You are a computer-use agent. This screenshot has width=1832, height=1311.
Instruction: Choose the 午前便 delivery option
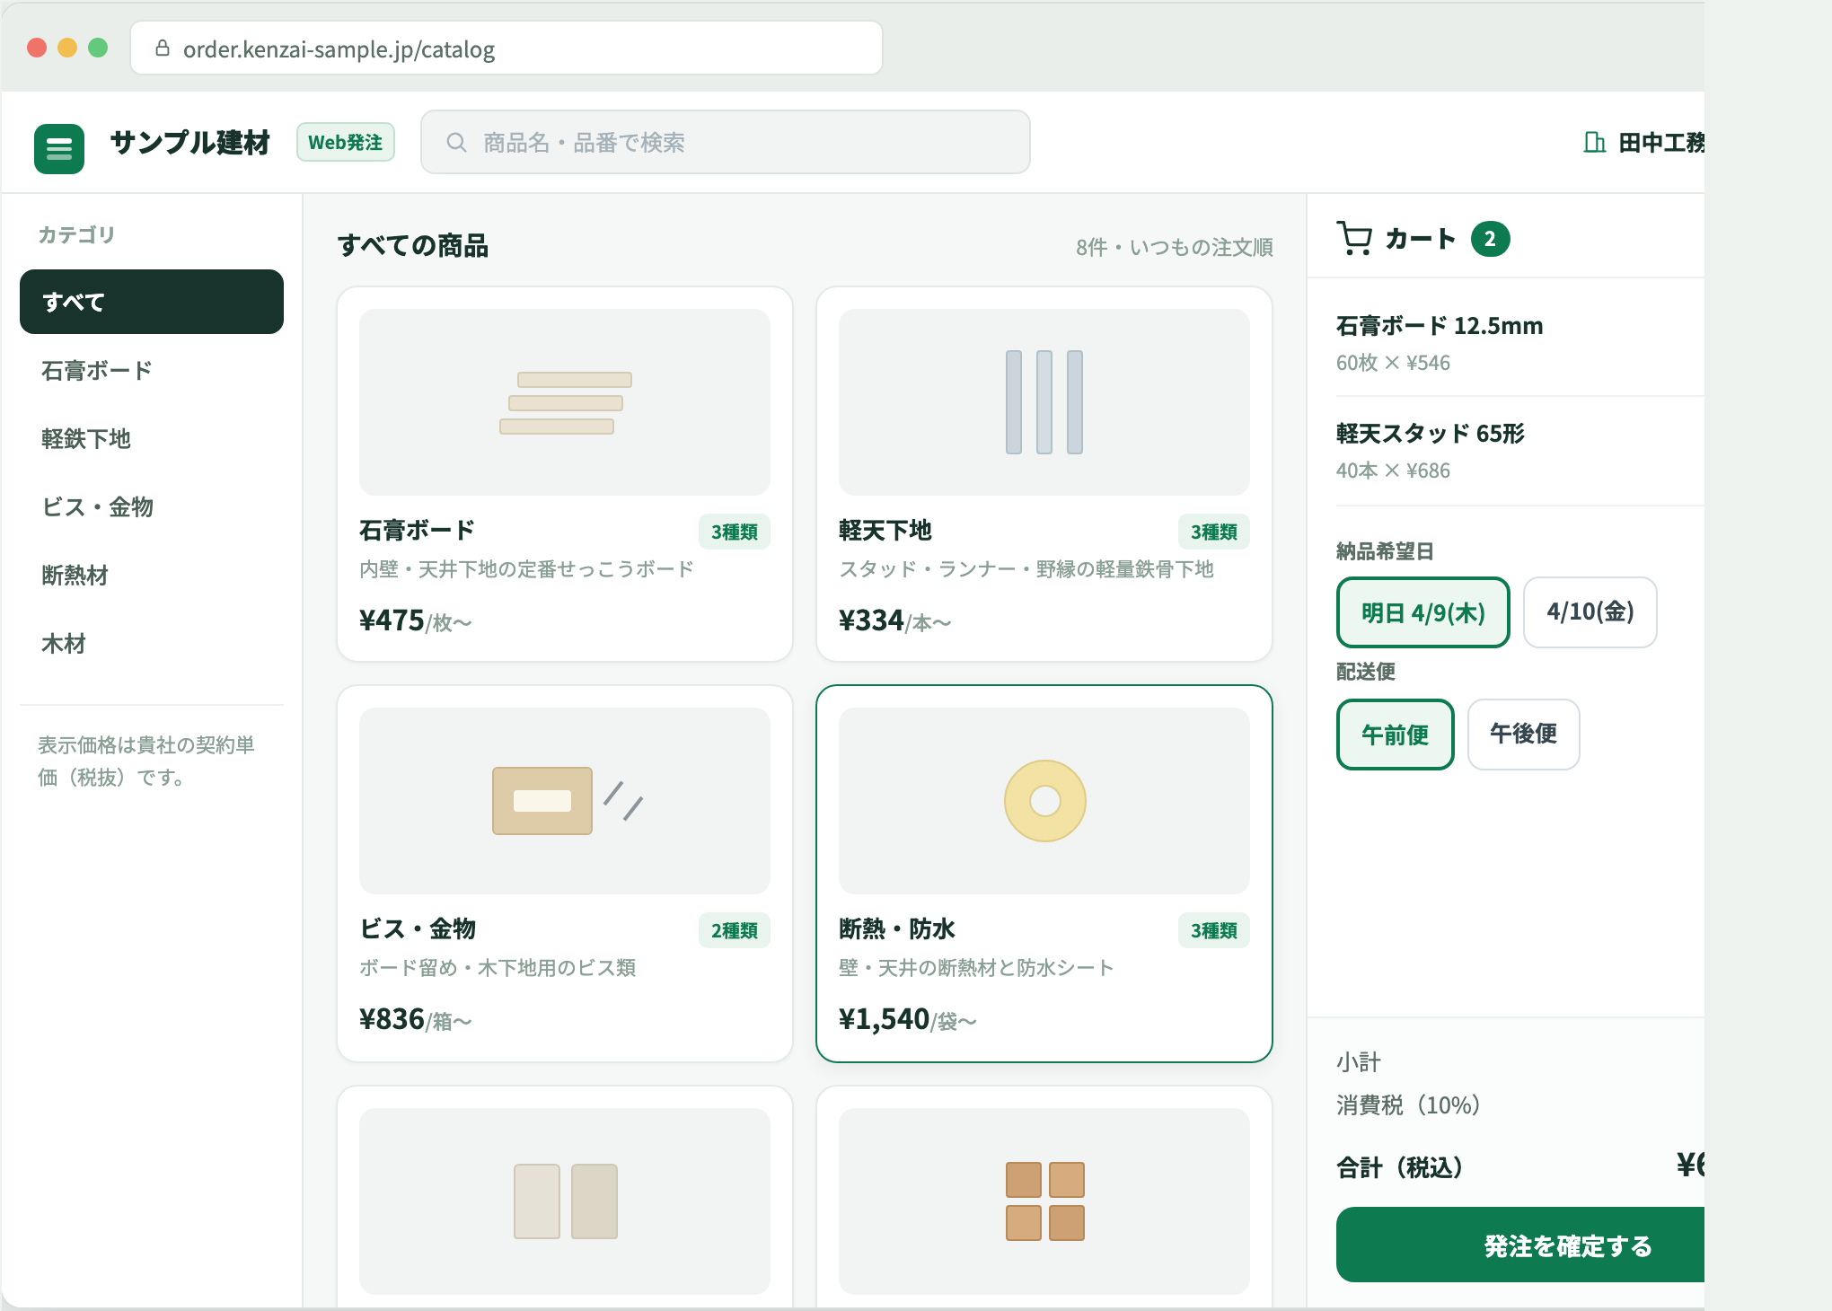(1395, 735)
